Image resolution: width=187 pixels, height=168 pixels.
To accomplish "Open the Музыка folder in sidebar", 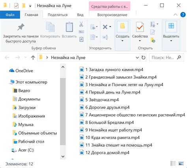I will coord(23,124).
